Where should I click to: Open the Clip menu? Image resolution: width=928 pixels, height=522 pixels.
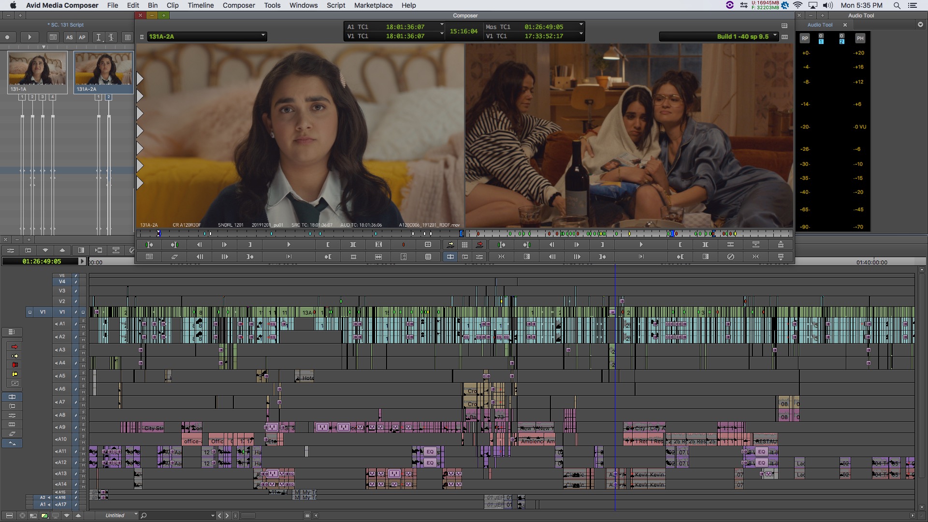coord(173,5)
